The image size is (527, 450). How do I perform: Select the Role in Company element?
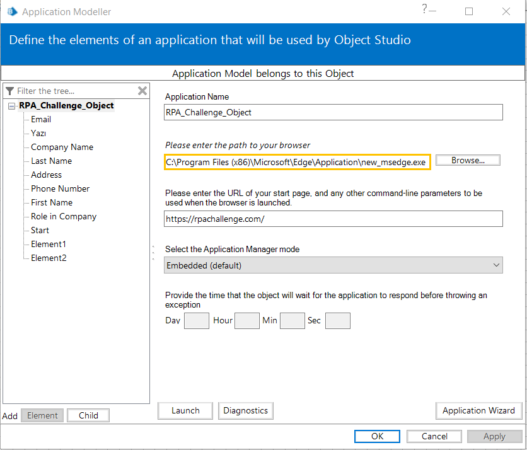[64, 216]
